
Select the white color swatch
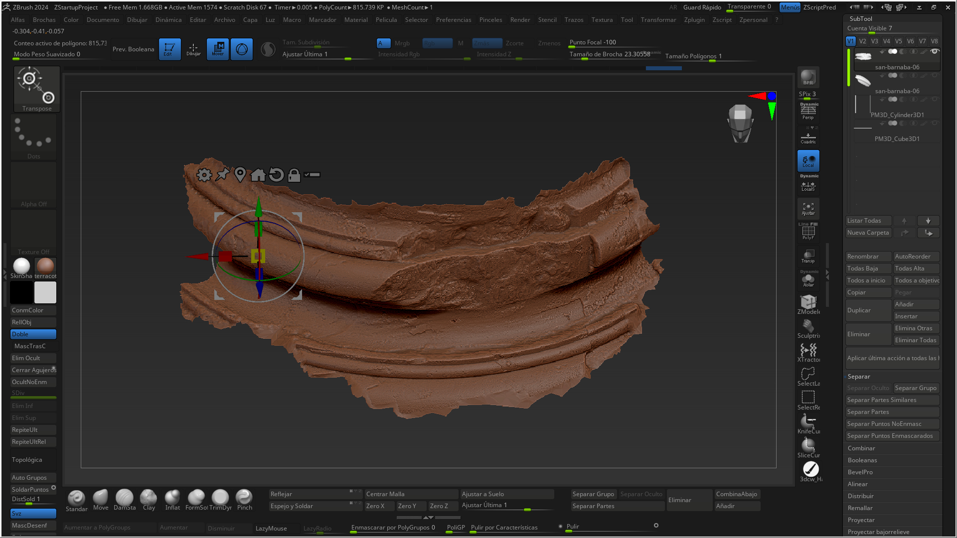[x=45, y=292]
